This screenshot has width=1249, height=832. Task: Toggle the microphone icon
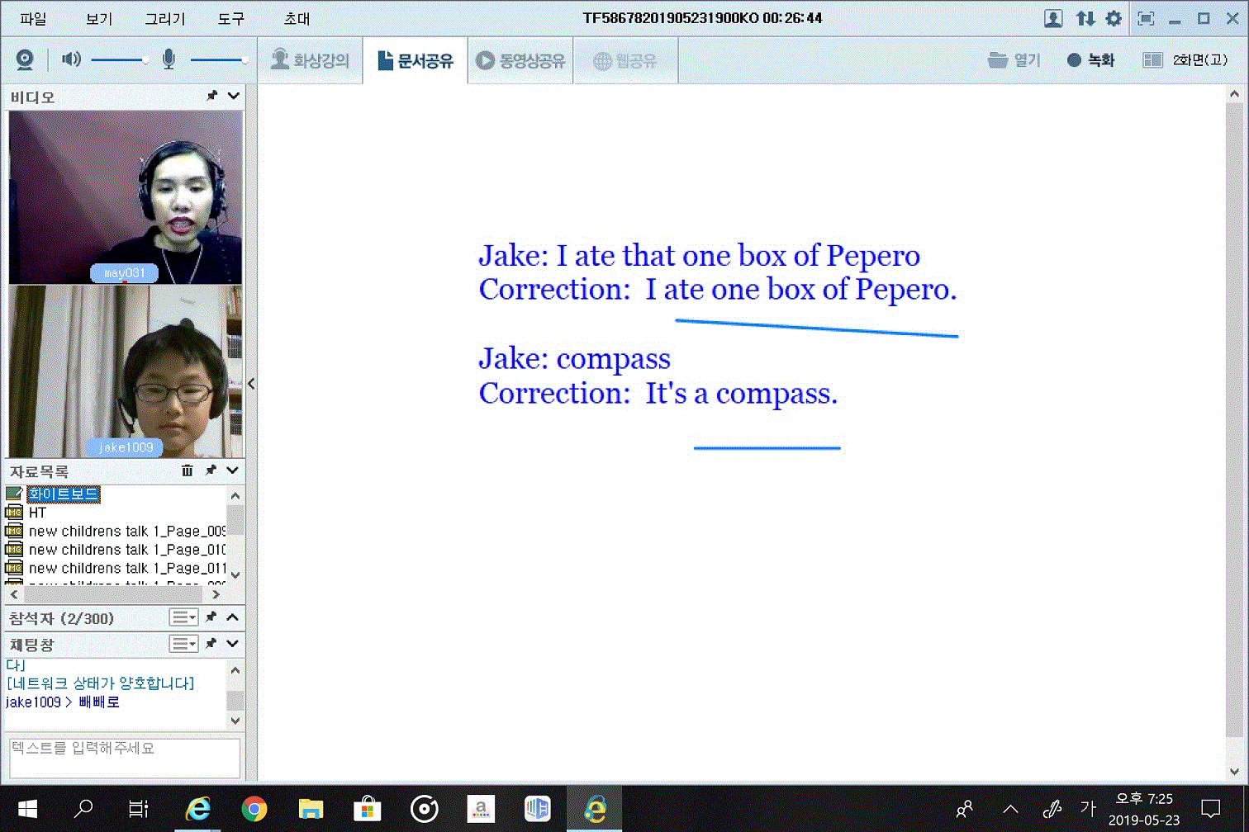pos(169,59)
